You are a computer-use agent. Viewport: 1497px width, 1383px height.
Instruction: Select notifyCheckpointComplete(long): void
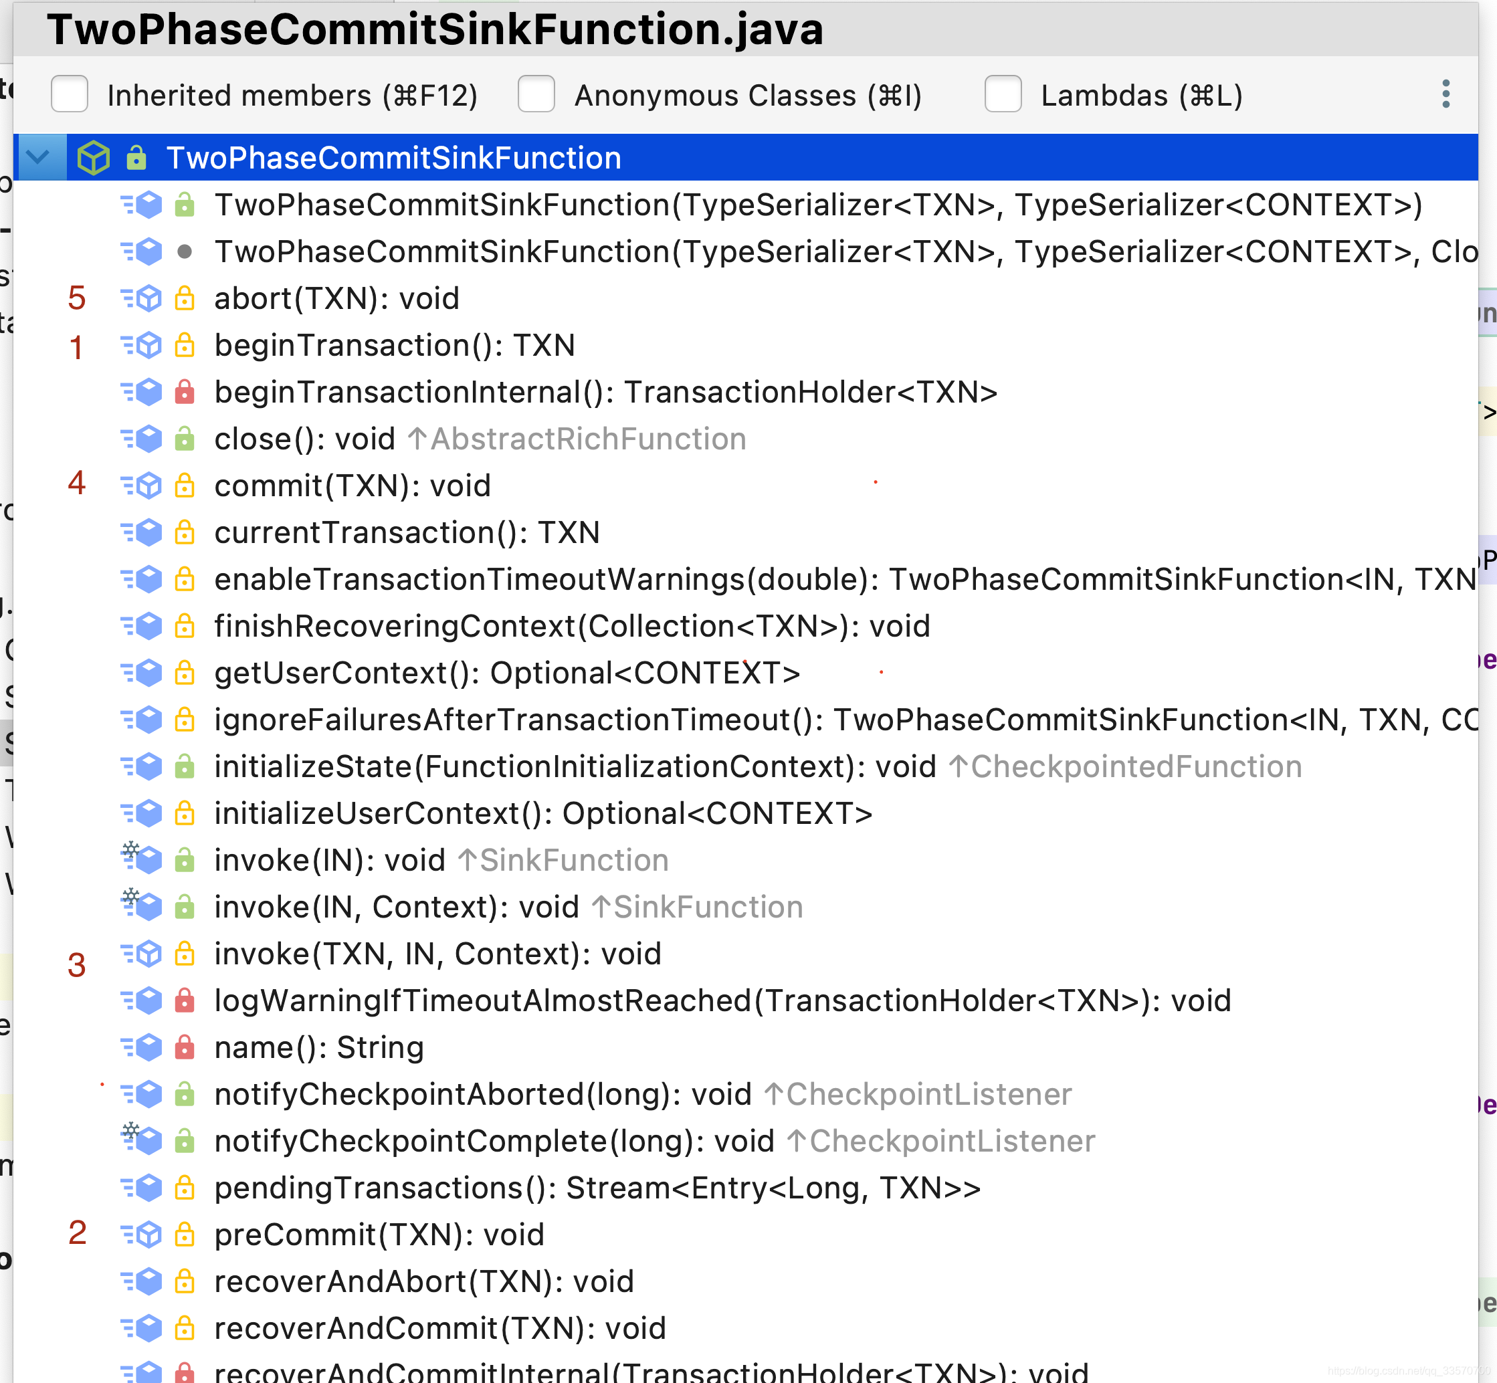494,1142
